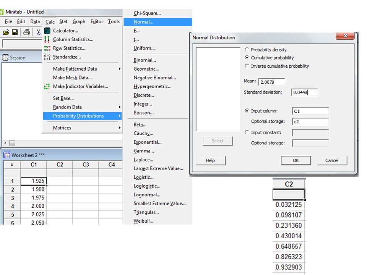Click the Standard deviation input field

[x=305, y=92]
